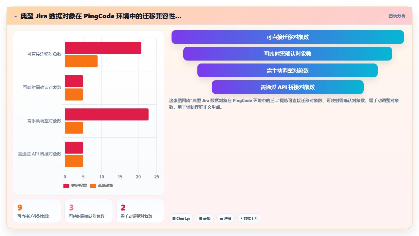Screen dimensions: 419x236
Task: Open the stat card showing 2
Action: coord(140,211)
